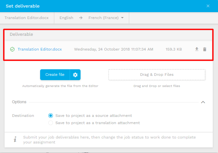Click the Drag & Drop Files area

coord(157,75)
